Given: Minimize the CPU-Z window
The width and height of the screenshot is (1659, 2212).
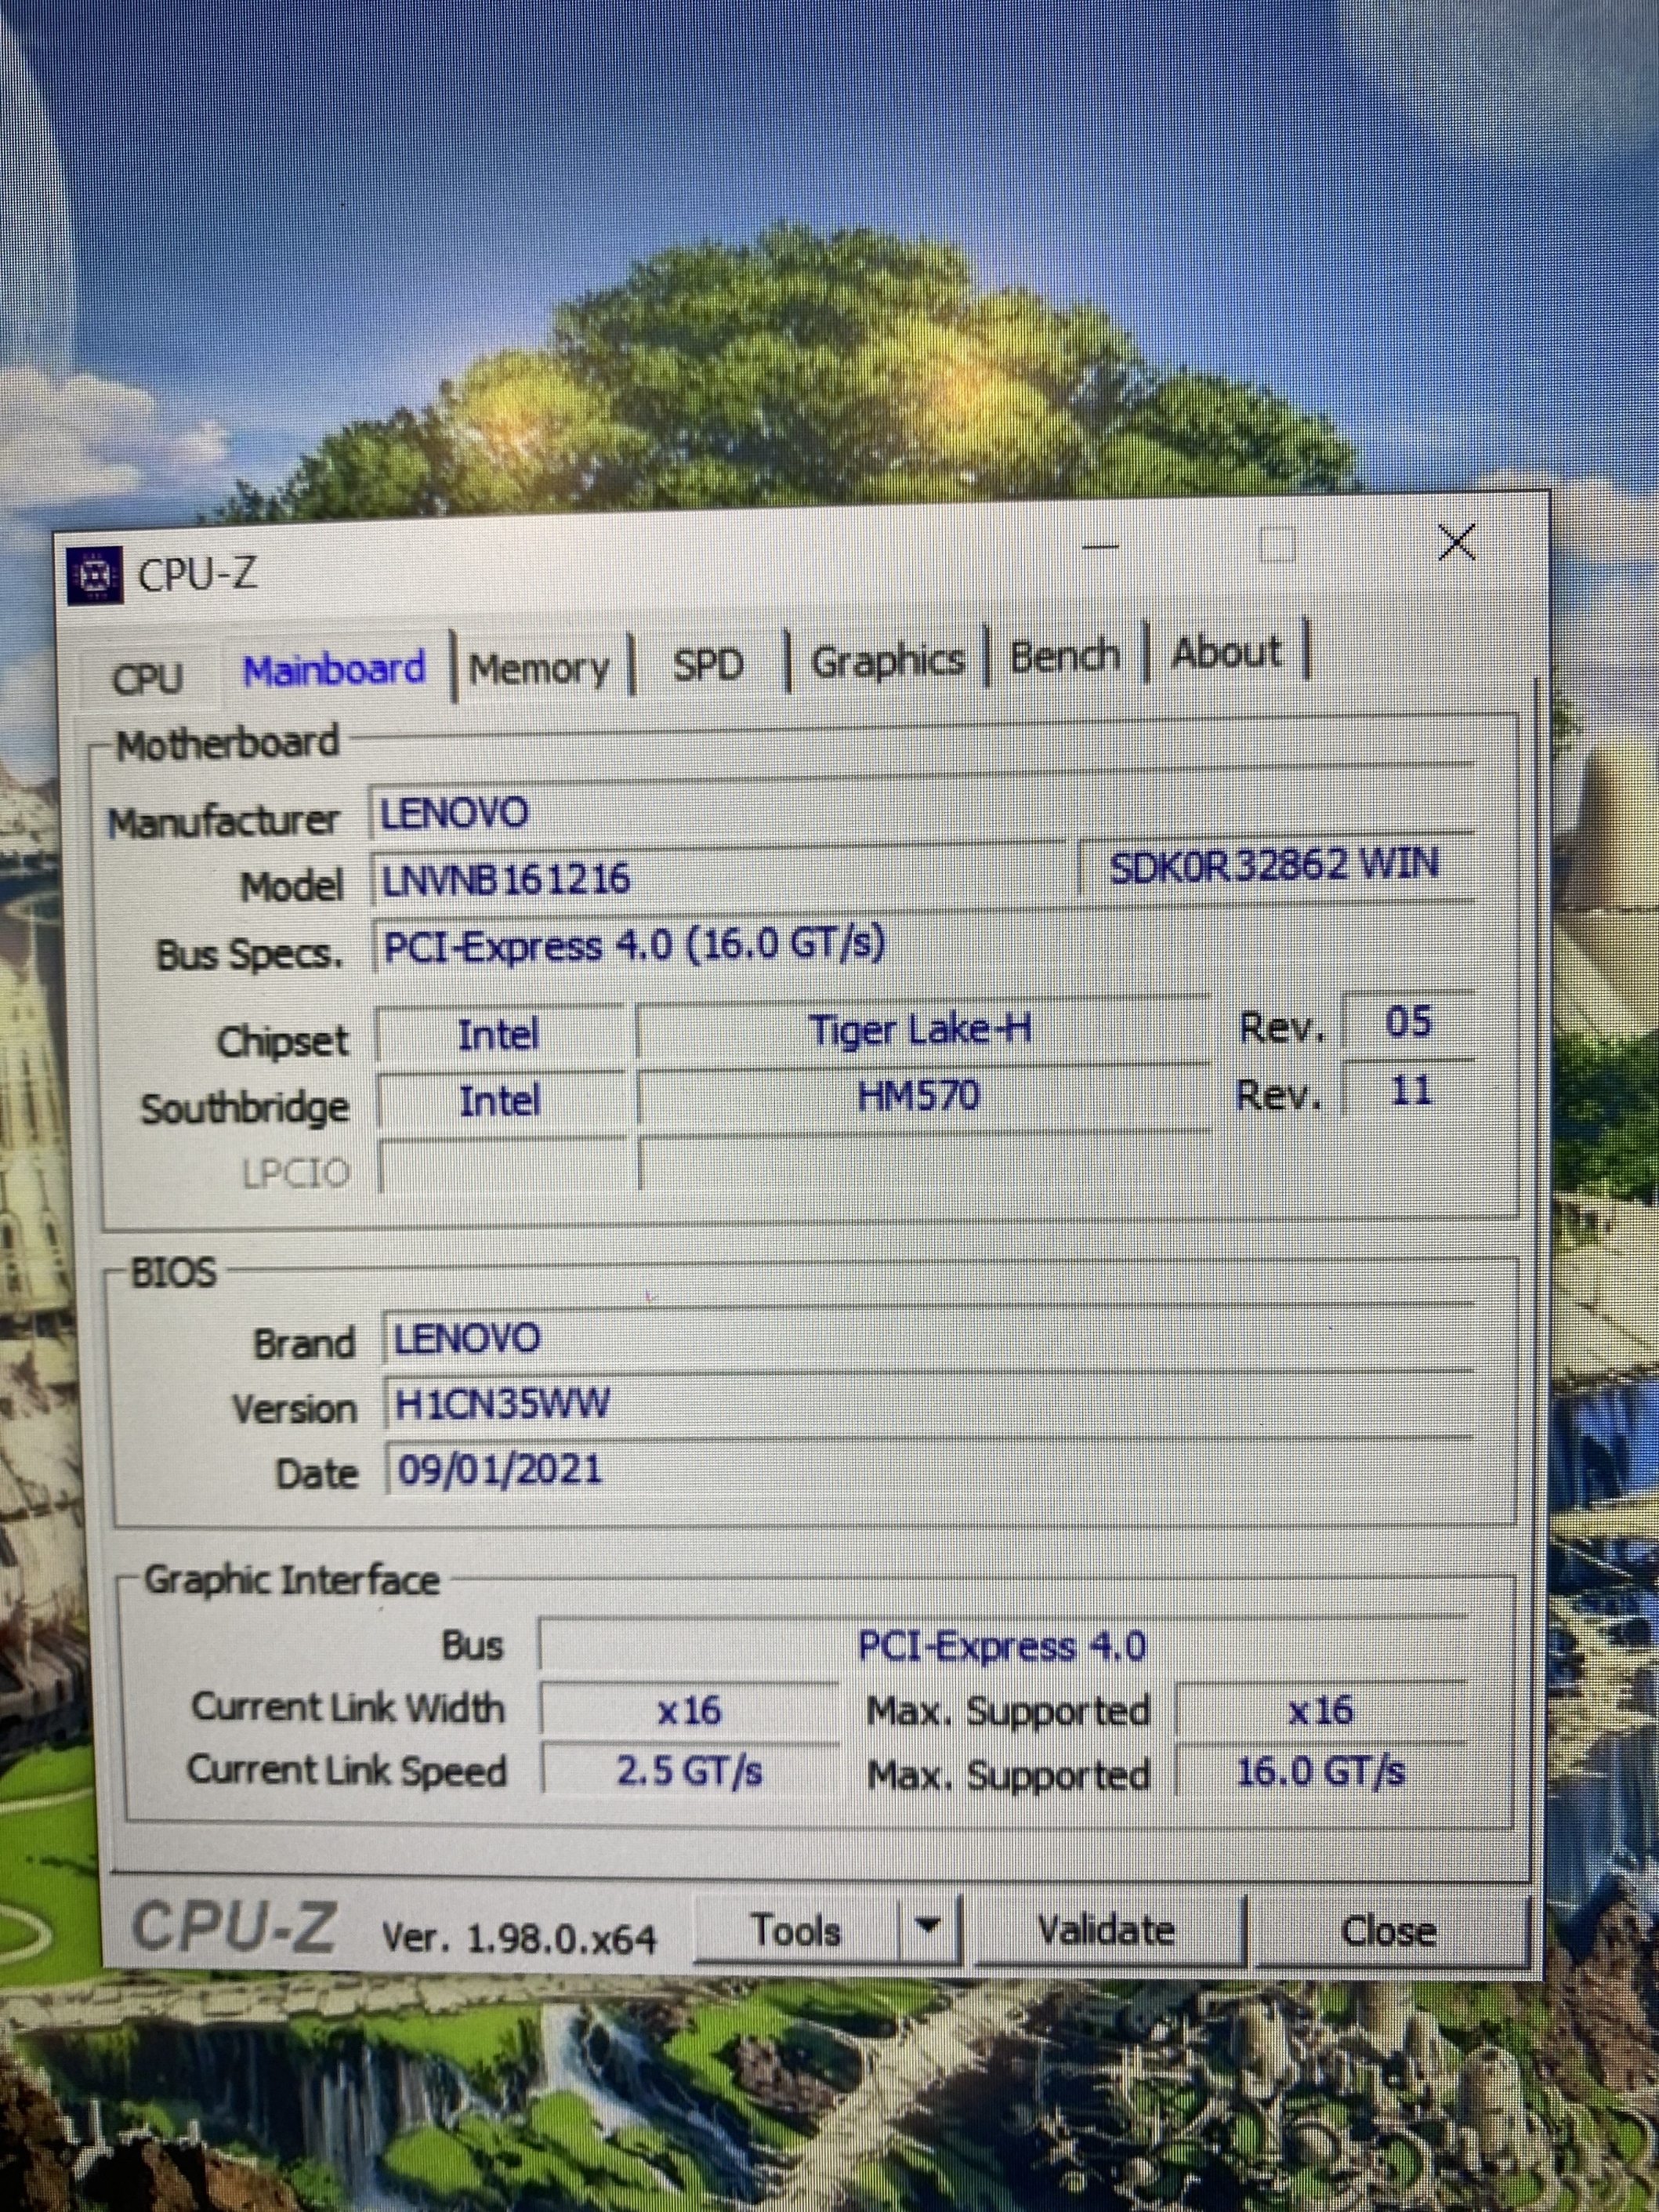Looking at the screenshot, I should tap(1100, 547).
